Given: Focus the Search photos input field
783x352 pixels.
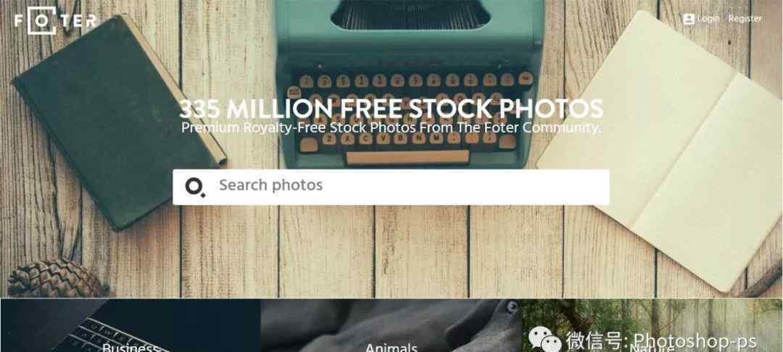Looking at the screenshot, I should [x=391, y=187].
